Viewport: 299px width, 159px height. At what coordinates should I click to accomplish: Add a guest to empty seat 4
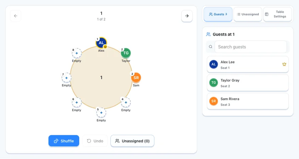point(126,102)
